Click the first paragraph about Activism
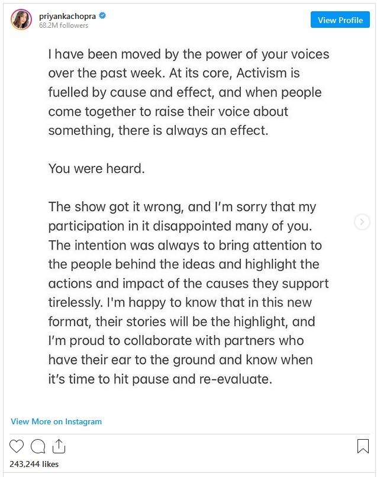 coord(189,92)
